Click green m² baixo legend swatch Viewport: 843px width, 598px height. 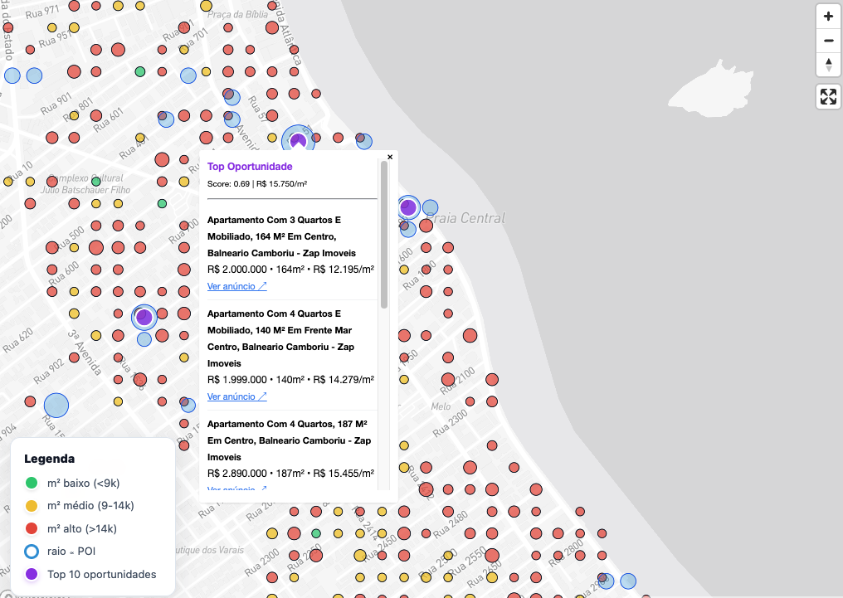click(x=32, y=482)
